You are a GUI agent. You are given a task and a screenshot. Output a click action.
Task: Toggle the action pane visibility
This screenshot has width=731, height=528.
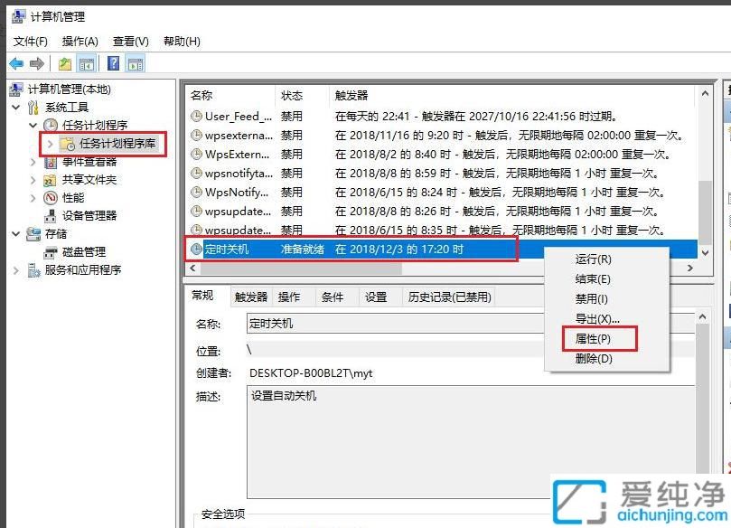[136, 63]
